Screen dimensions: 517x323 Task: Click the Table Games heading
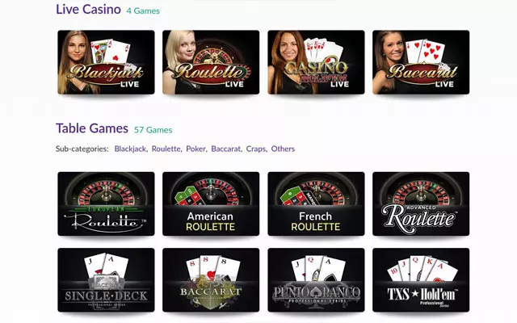92,128
